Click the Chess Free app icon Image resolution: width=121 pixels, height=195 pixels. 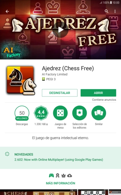[21, 80]
